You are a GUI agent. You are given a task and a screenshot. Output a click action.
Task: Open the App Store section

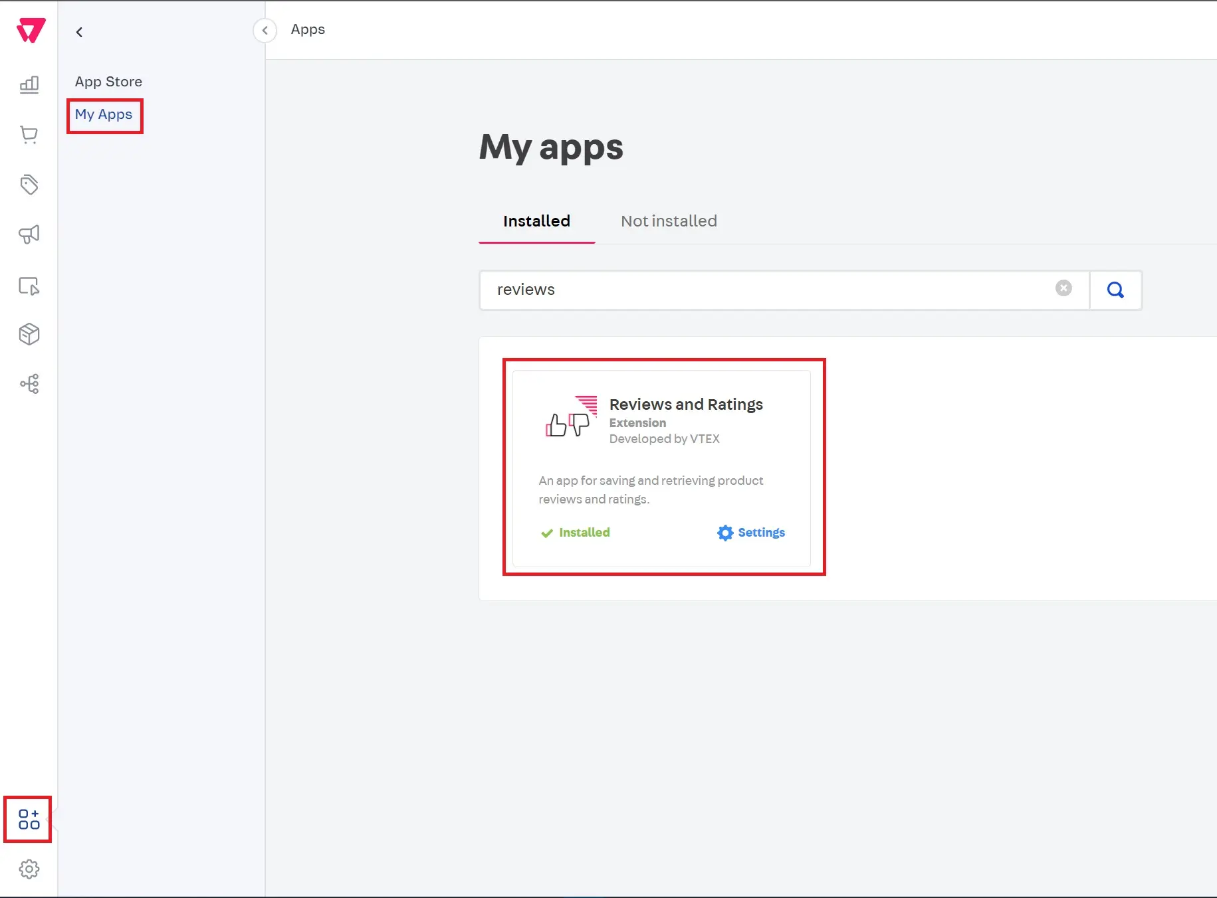point(108,81)
